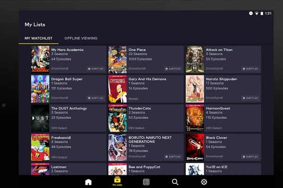
Task: Open the Search magnifier icon
Action: pos(175,182)
